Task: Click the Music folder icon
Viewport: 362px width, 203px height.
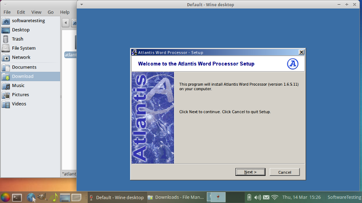Action: click(x=6, y=86)
